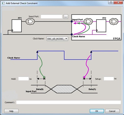This screenshot has width=124, height=115.
Task: Click the logic cloud icon next to FF1
Action: coord(30,22)
